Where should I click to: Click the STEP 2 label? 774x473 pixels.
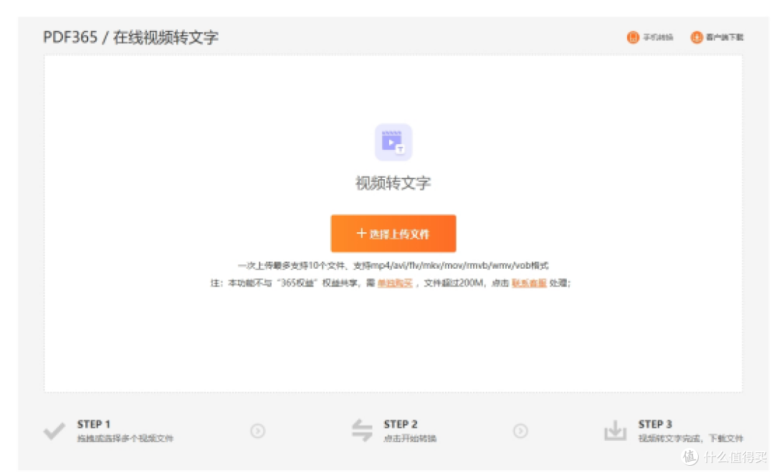(401, 424)
